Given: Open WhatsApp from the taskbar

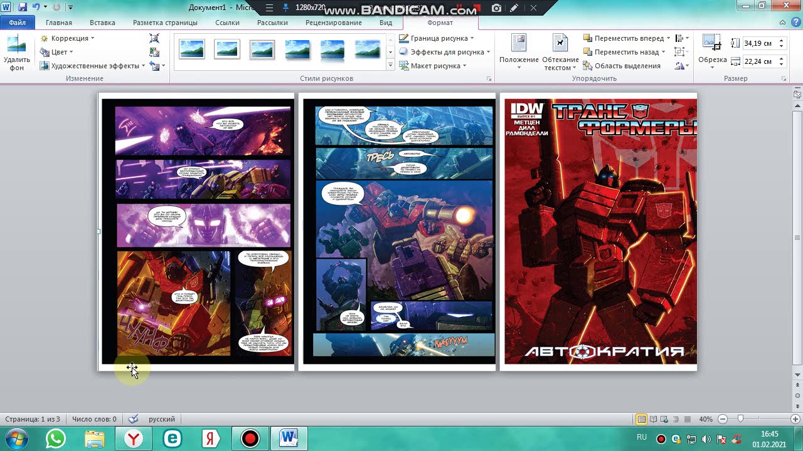Looking at the screenshot, I should [x=56, y=438].
